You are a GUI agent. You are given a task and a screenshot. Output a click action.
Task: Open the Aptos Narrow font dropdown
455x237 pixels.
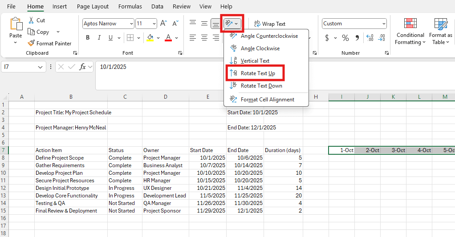click(131, 24)
